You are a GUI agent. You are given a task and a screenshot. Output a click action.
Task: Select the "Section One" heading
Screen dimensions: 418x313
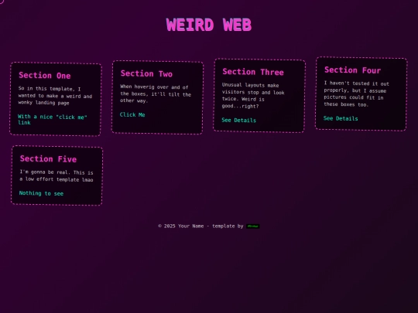coord(45,75)
